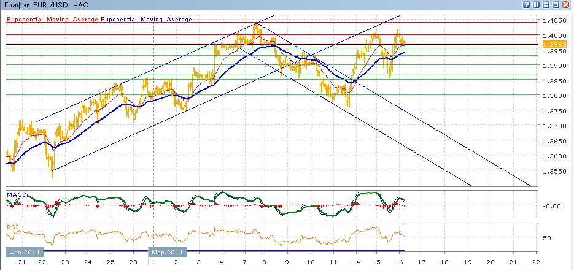Select the red Exponential Moving Average label

click(53, 19)
